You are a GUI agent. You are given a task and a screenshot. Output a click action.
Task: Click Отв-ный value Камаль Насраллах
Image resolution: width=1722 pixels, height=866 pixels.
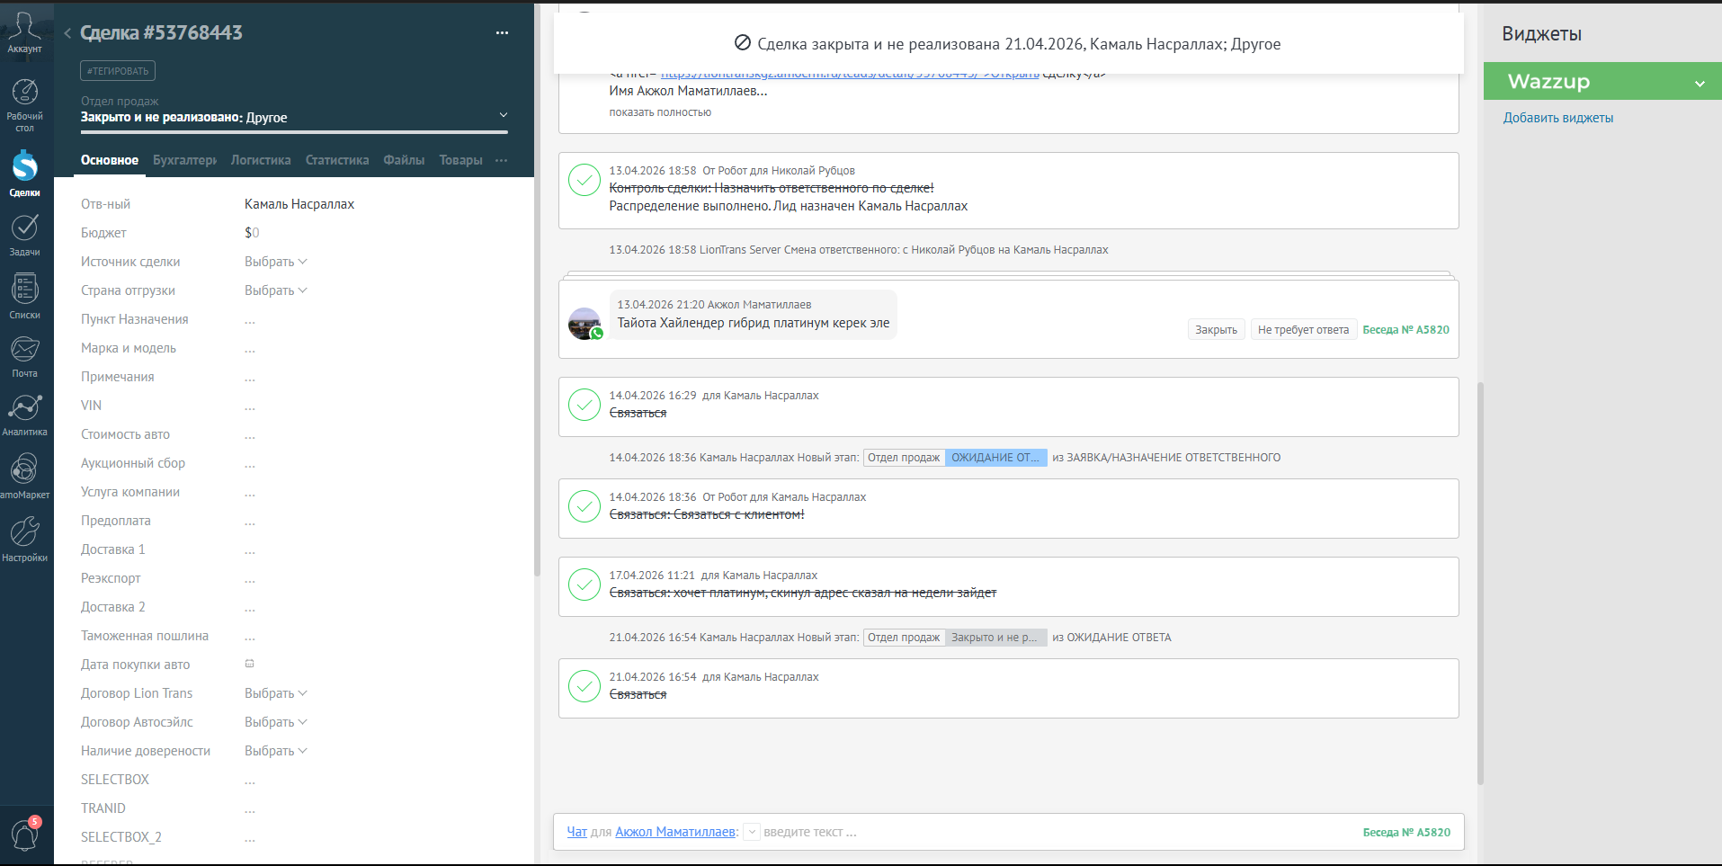coord(299,204)
